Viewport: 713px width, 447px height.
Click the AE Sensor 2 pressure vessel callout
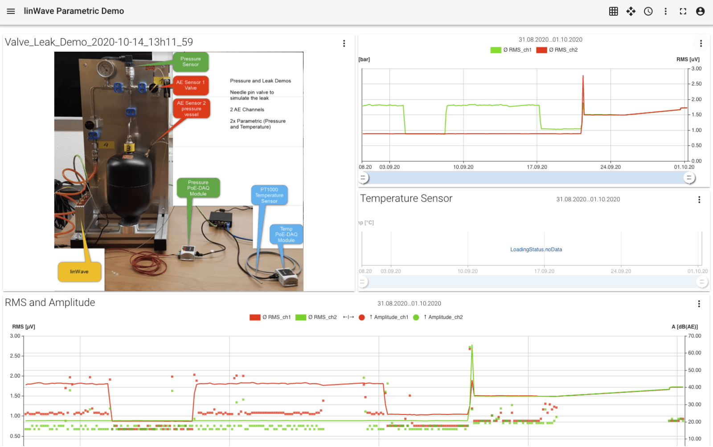[192, 109]
